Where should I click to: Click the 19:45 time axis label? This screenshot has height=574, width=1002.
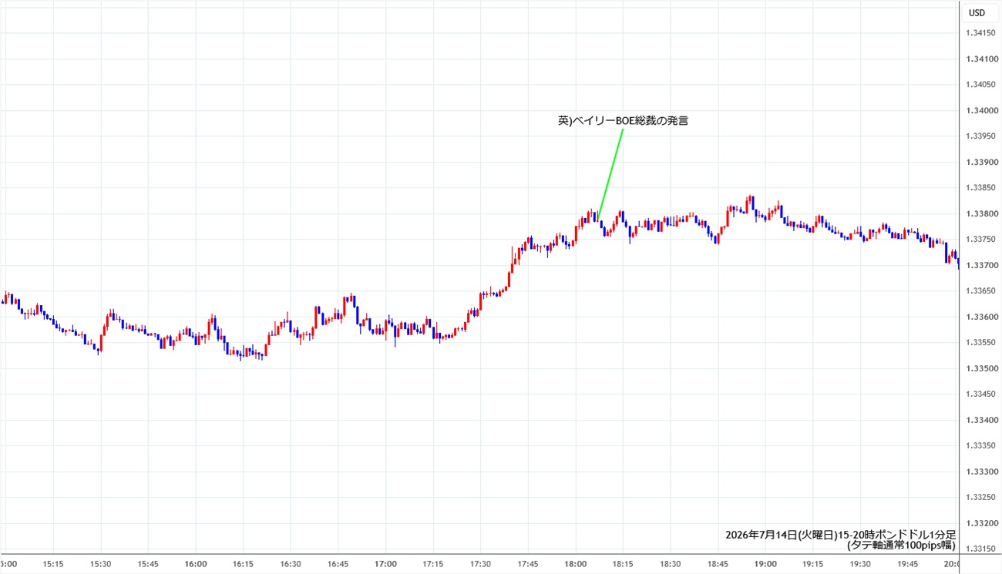(906, 564)
